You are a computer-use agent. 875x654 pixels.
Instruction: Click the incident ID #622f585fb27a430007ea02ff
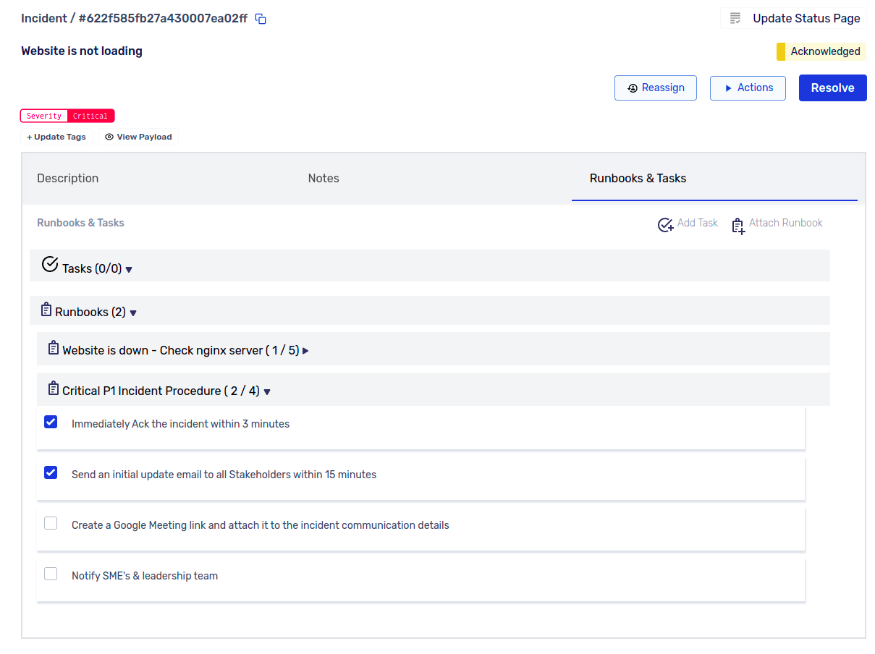[x=163, y=19]
